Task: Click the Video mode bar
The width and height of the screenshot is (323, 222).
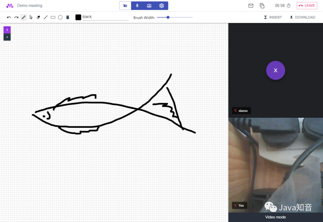Action: pos(276,217)
